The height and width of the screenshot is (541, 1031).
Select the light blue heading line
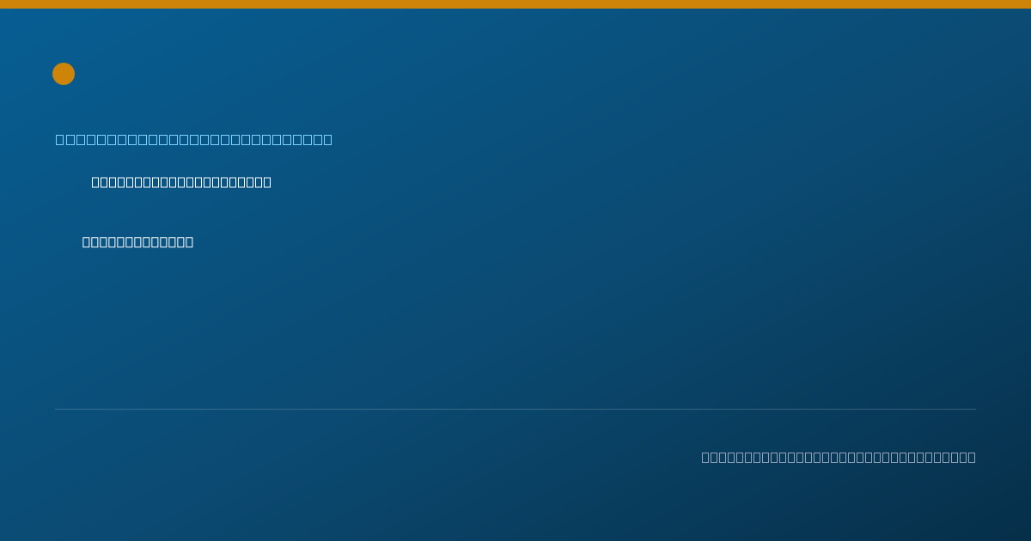194,139
